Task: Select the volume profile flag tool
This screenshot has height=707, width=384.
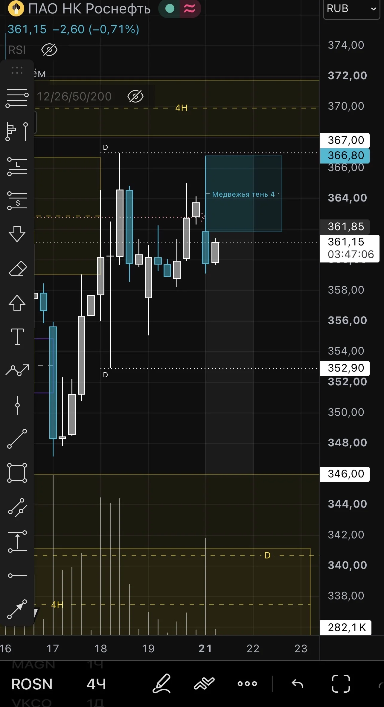Action: coord(17,131)
